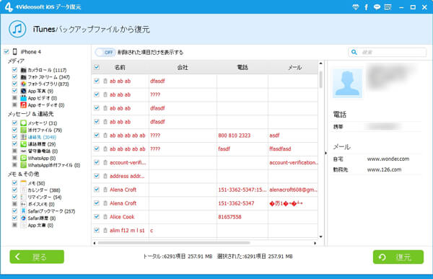Toggle deleted-items-only OFF switch

(x=105, y=52)
